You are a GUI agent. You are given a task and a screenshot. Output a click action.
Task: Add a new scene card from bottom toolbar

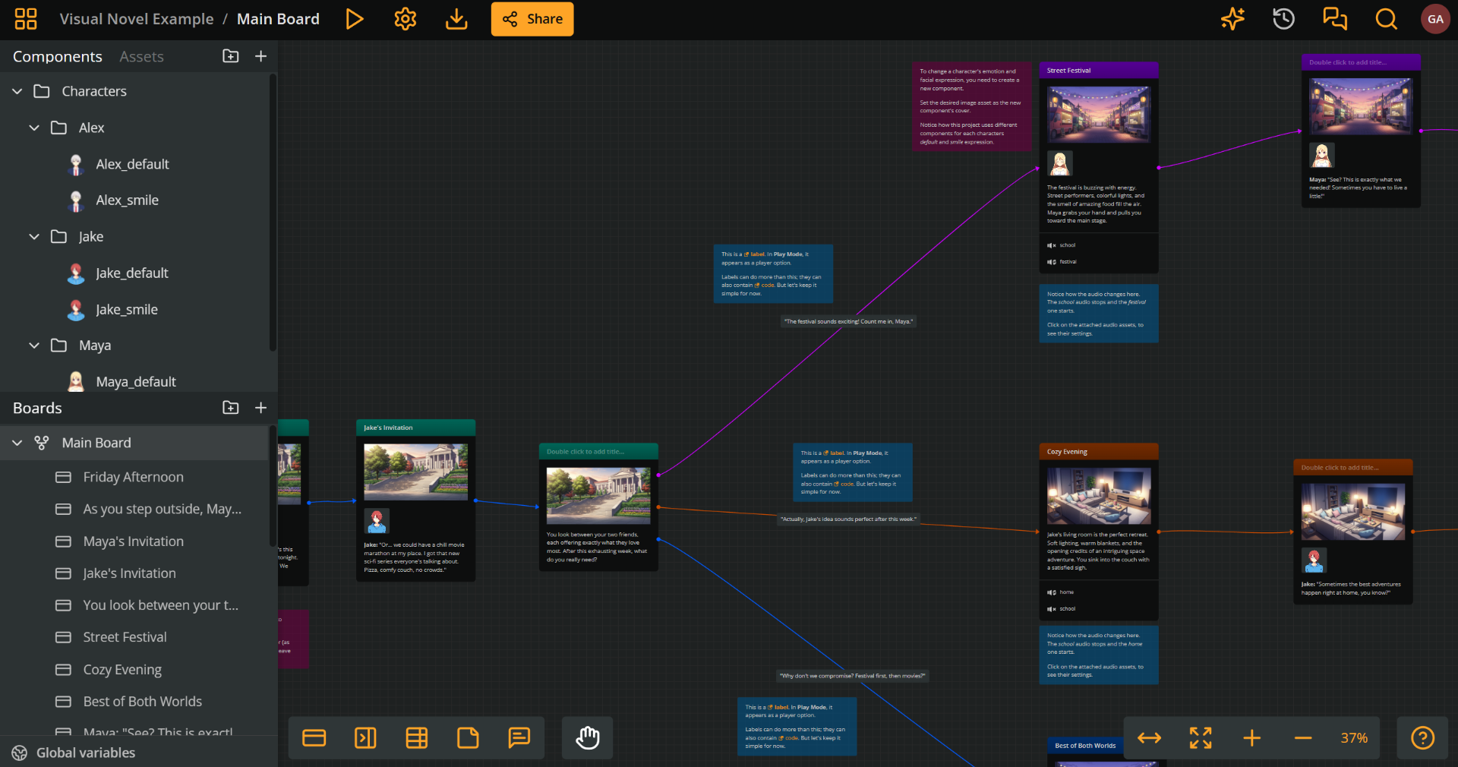point(314,737)
